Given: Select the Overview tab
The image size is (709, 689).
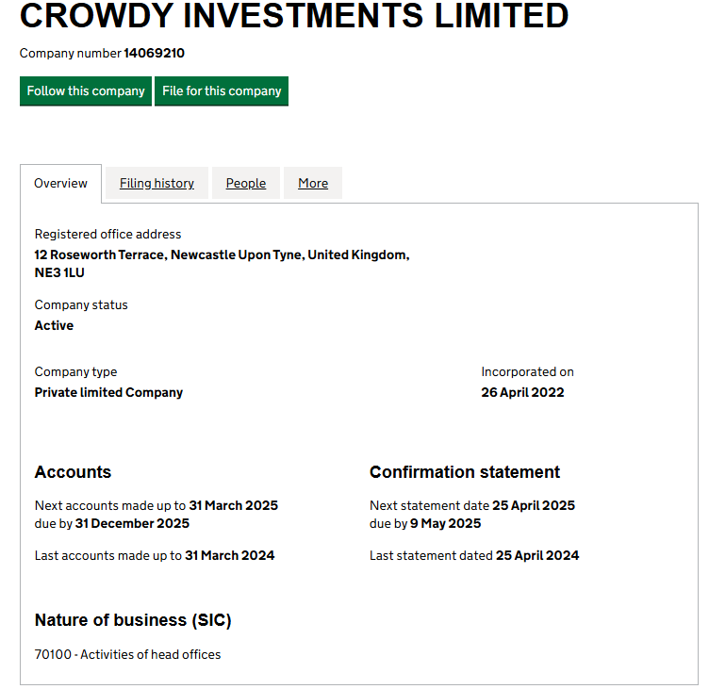Looking at the screenshot, I should point(60,184).
